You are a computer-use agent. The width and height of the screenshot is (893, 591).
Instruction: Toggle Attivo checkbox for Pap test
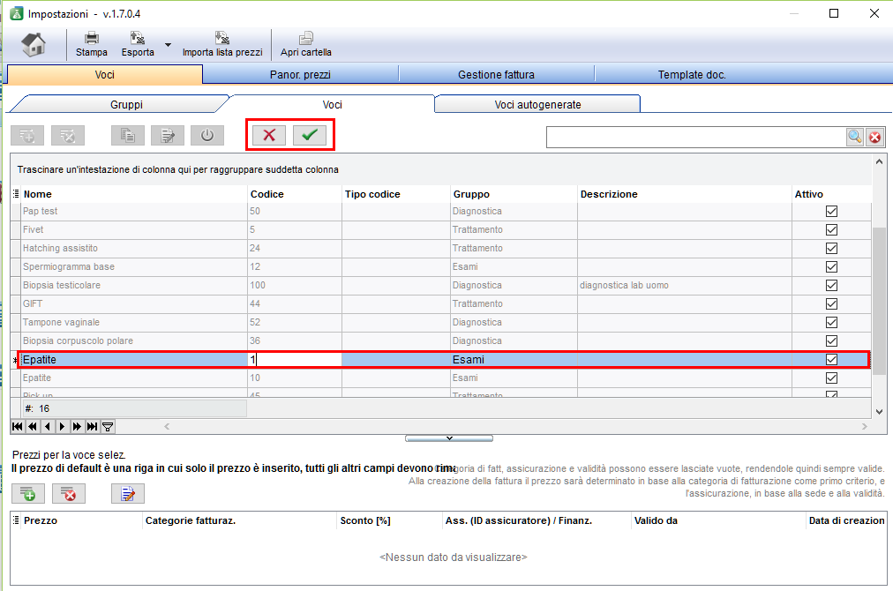coord(831,211)
